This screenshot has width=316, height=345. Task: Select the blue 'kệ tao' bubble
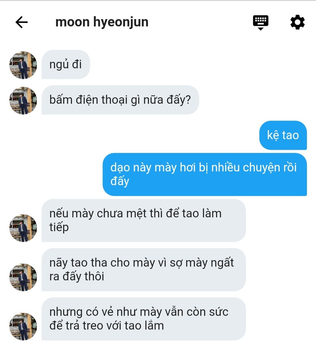point(283,135)
